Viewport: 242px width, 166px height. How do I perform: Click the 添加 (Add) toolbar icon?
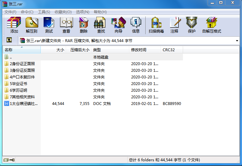click(x=14, y=25)
